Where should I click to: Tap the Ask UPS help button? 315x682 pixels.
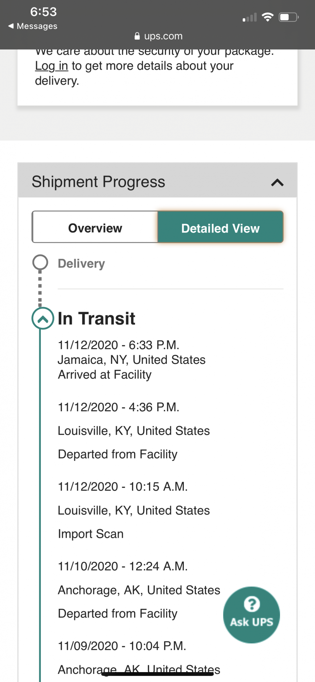pyautogui.click(x=251, y=614)
